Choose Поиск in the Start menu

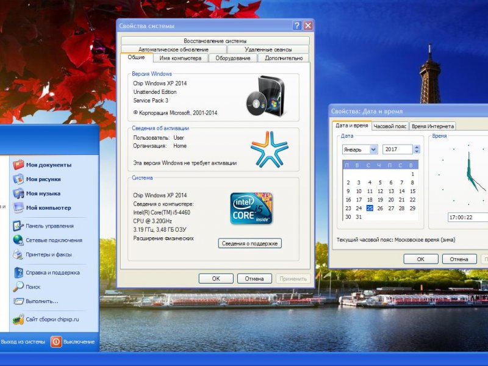[27, 287]
